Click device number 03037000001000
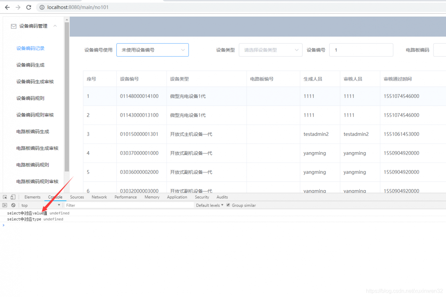The width and height of the screenshot is (446, 297). click(139, 153)
